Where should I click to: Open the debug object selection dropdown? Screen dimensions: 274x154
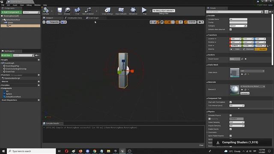(x=164, y=11)
